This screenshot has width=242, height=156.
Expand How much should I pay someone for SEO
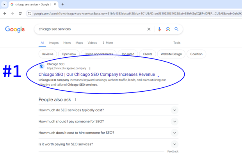pos(109,122)
